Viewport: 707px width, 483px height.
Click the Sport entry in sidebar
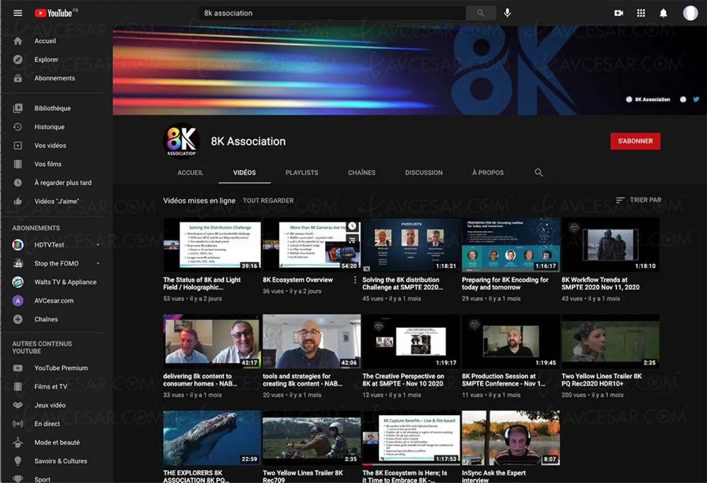point(42,479)
